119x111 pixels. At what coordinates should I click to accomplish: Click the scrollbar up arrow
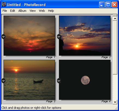(115, 18)
